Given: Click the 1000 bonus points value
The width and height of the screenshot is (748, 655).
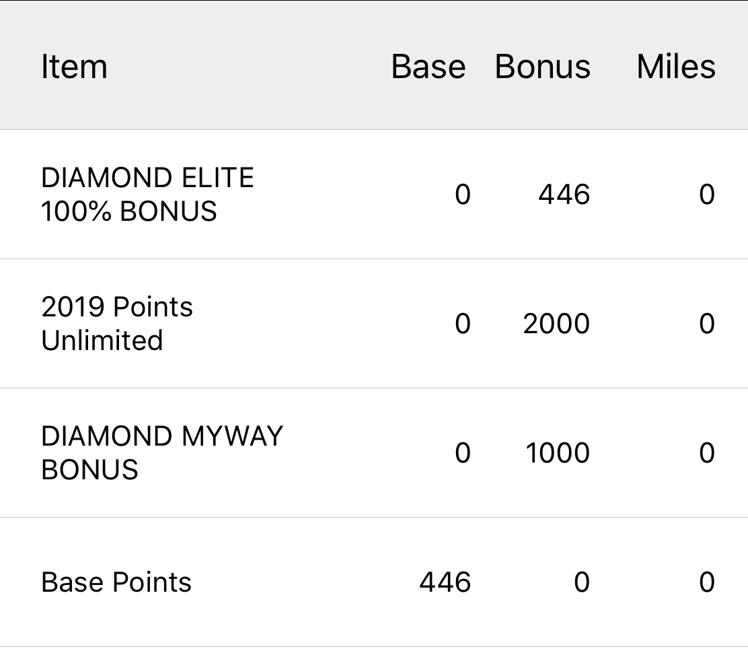Looking at the screenshot, I should click(557, 453).
